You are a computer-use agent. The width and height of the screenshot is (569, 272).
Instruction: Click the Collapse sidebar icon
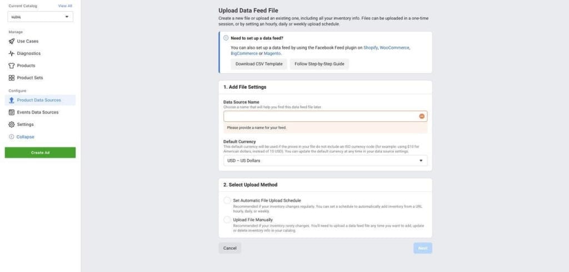tap(12, 137)
